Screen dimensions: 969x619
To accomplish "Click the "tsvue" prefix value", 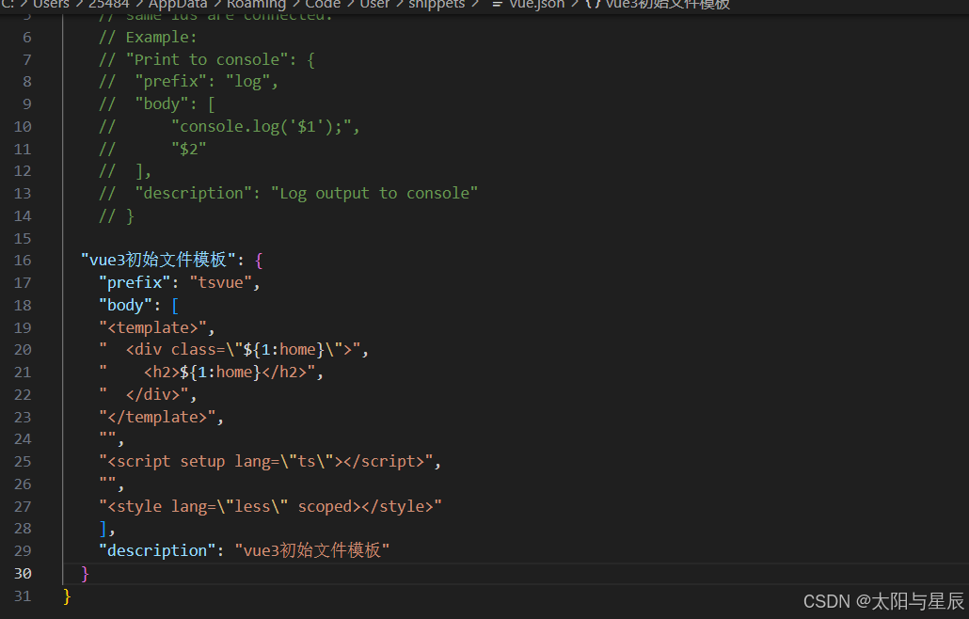I will click(x=221, y=282).
